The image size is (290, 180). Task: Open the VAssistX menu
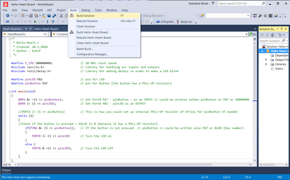(x=37, y=10)
